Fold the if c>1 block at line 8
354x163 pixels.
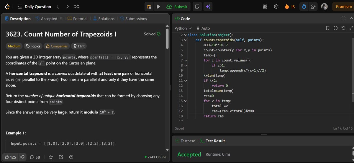185,65
